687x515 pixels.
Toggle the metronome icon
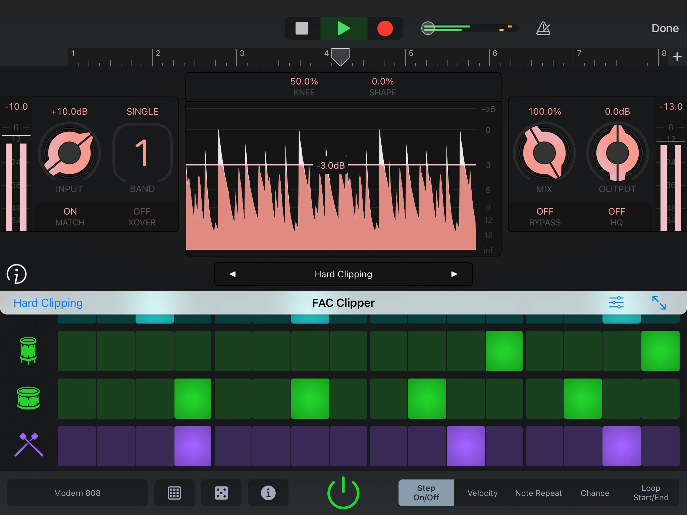tap(543, 28)
